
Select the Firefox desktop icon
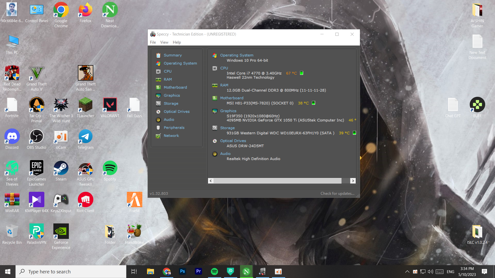pyautogui.click(x=85, y=12)
